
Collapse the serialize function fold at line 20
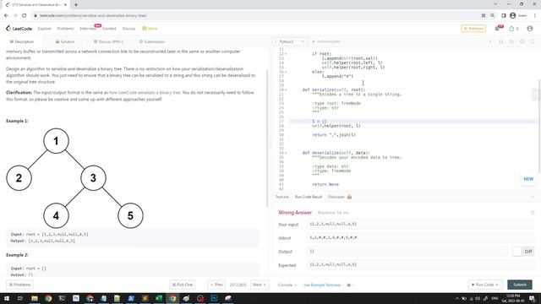(286, 90)
